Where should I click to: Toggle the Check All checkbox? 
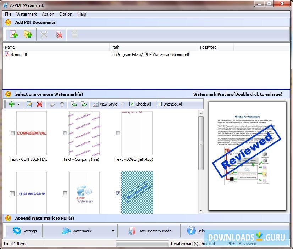132,104
